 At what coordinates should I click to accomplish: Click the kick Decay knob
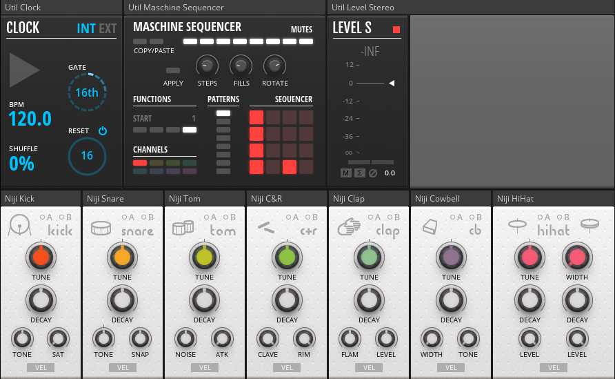[41, 300]
